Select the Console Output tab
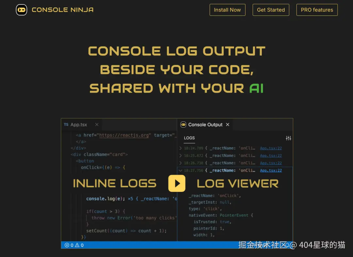 pos(205,125)
